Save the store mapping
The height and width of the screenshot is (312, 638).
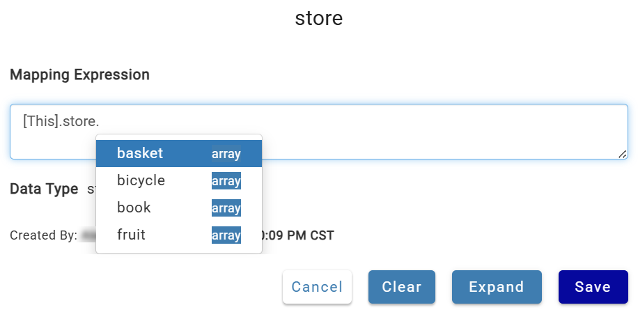(593, 287)
